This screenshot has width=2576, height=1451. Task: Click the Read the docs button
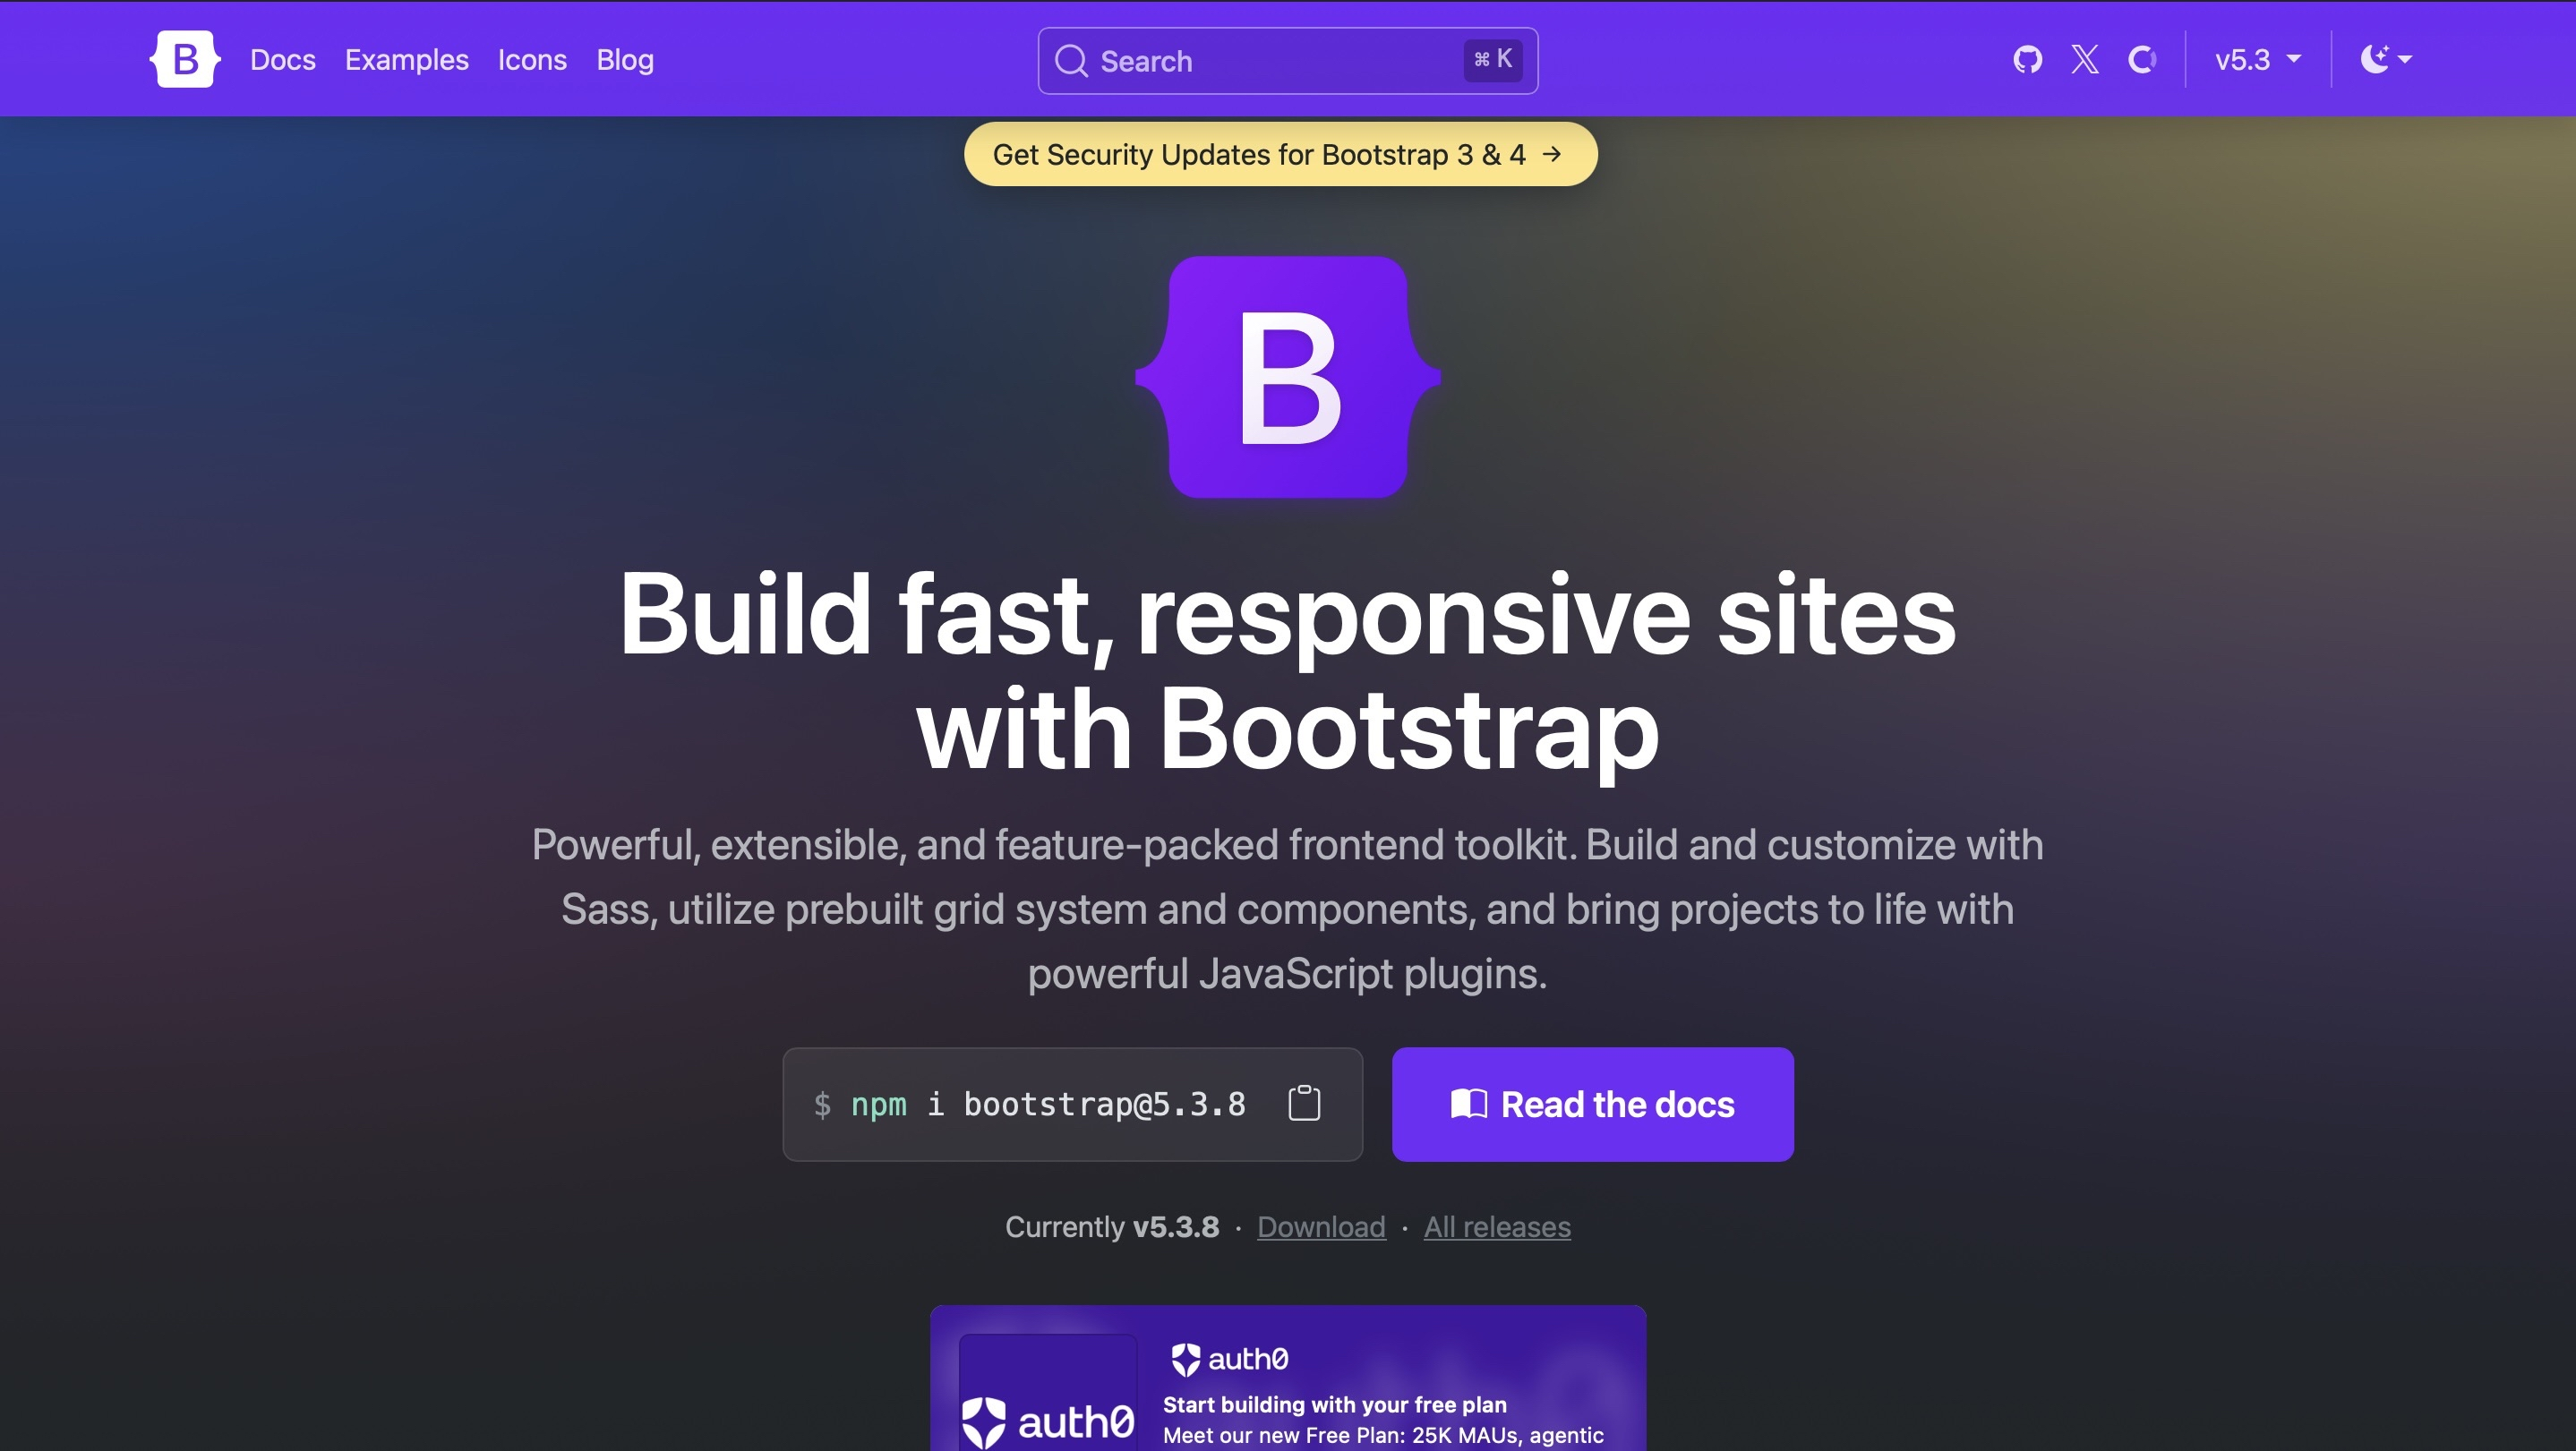pos(1592,1104)
